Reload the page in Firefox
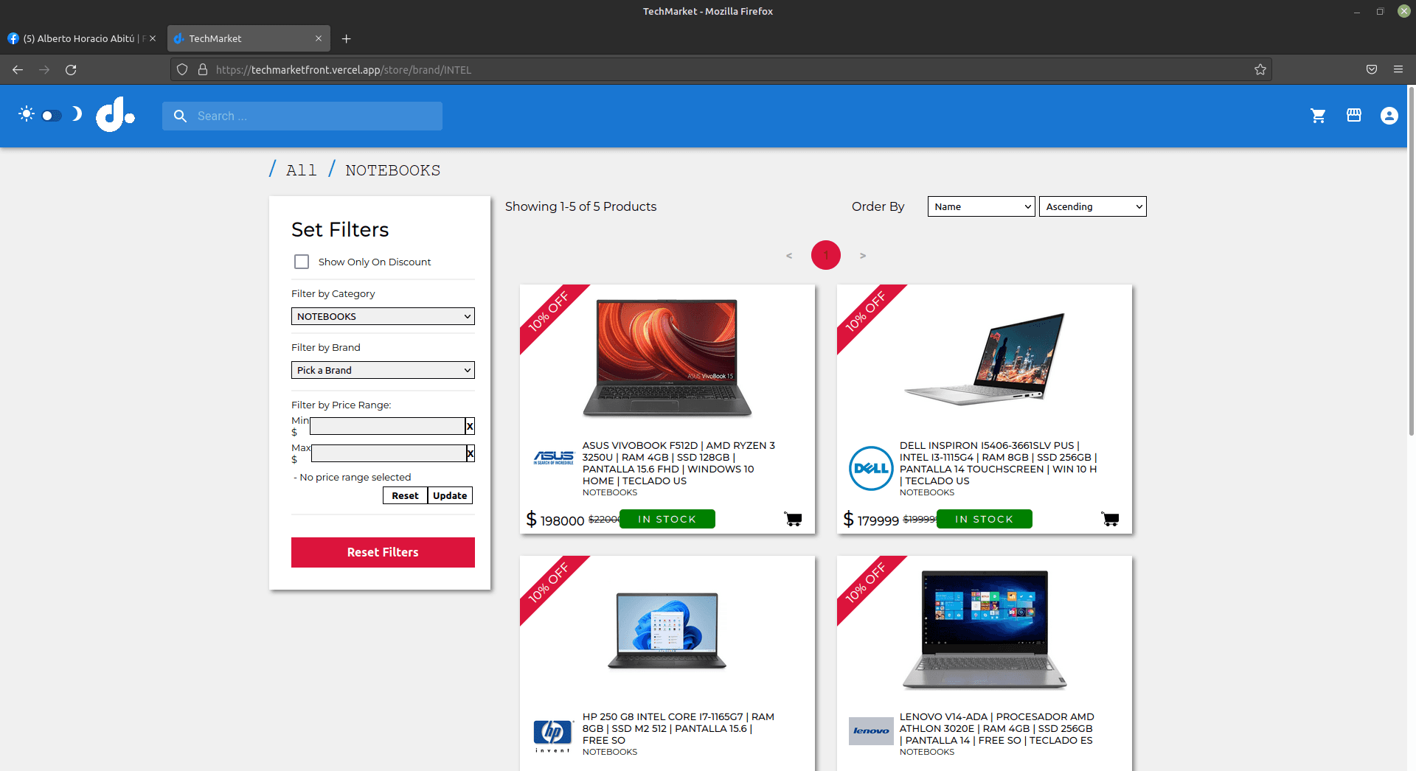The width and height of the screenshot is (1416, 771). (x=71, y=69)
